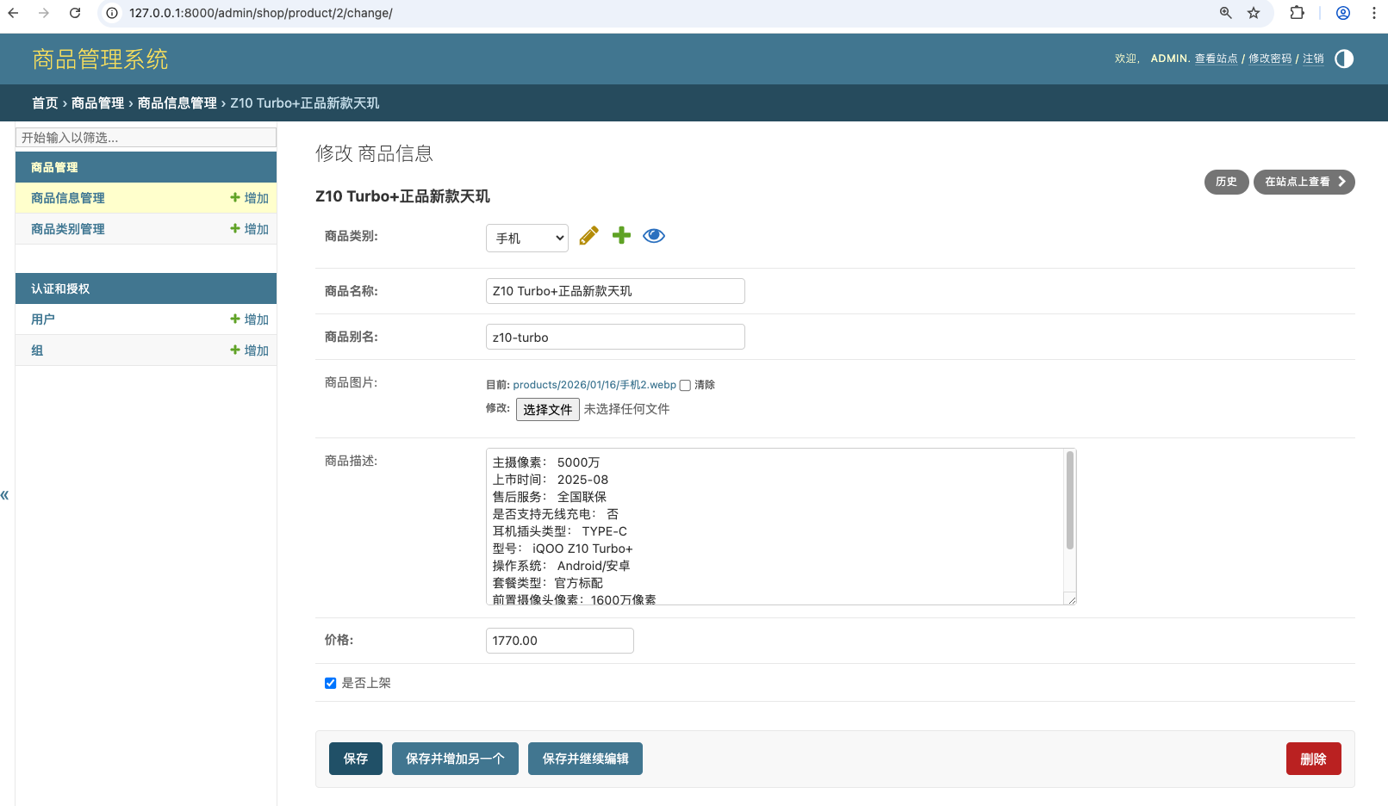Add new 组 via 增加 link
The image size is (1388, 806).
(x=250, y=350)
